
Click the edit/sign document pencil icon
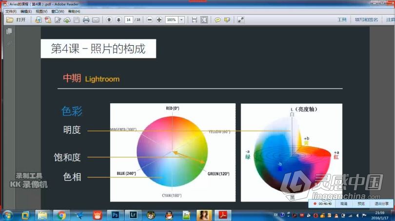[58, 20]
